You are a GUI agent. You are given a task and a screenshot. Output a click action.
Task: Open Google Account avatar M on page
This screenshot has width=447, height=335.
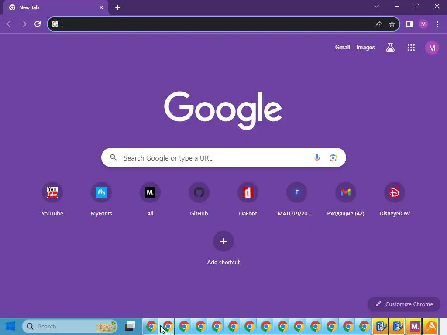coord(432,48)
